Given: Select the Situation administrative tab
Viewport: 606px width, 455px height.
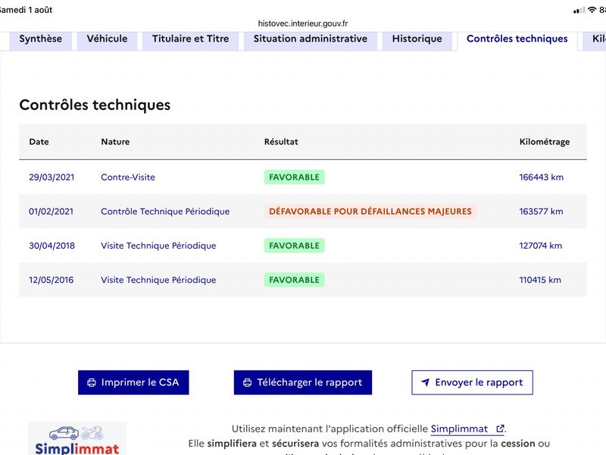Looking at the screenshot, I should (x=311, y=39).
